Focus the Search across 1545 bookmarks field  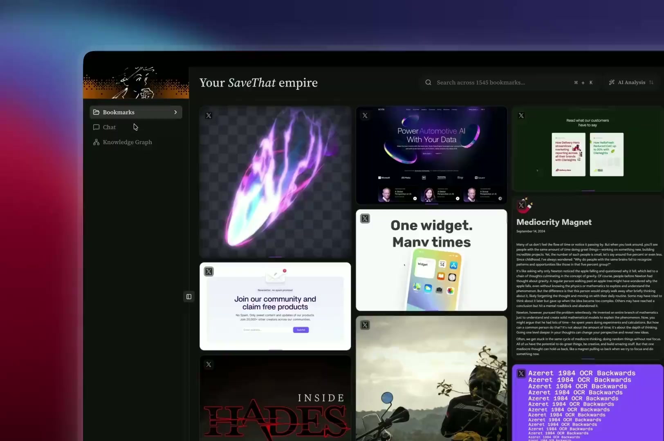point(509,82)
